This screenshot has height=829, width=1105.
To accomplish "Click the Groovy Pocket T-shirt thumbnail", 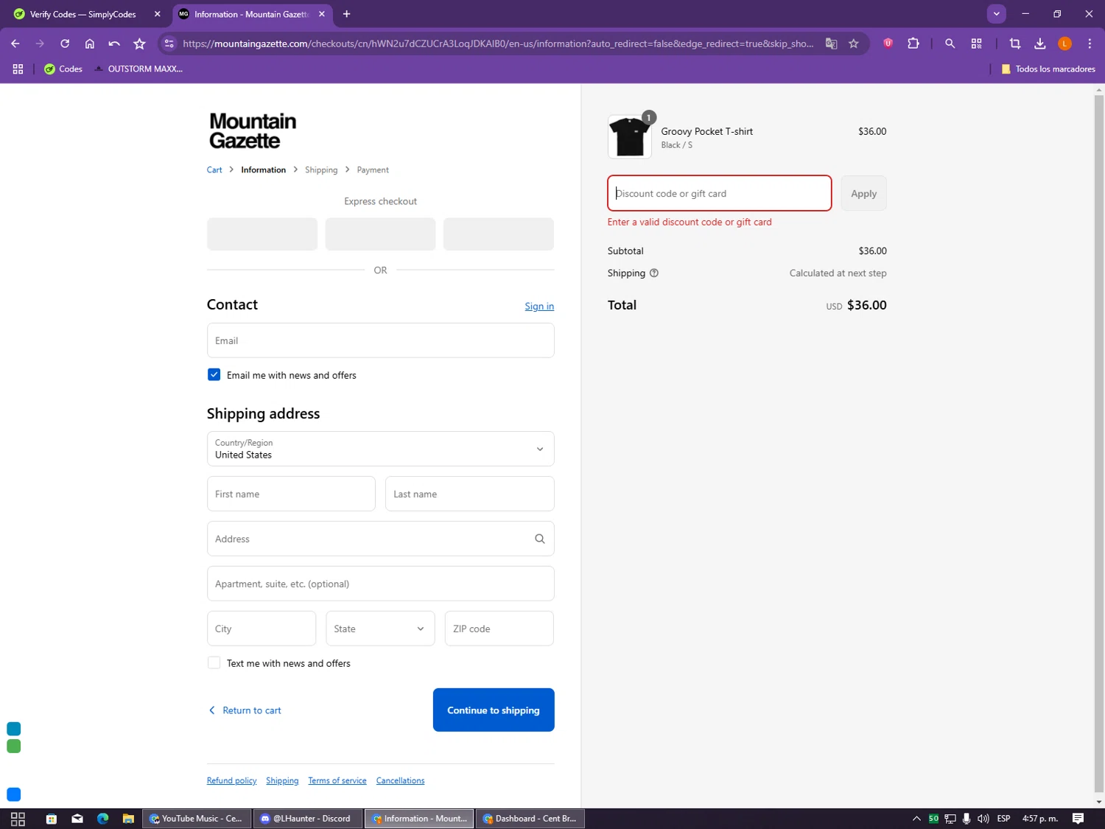I will click(x=630, y=136).
